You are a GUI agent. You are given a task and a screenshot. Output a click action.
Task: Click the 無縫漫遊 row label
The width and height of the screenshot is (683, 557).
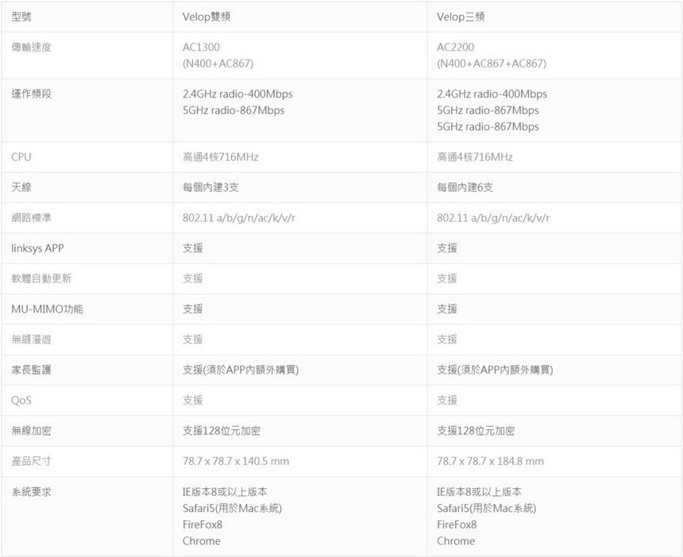[x=31, y=340]
